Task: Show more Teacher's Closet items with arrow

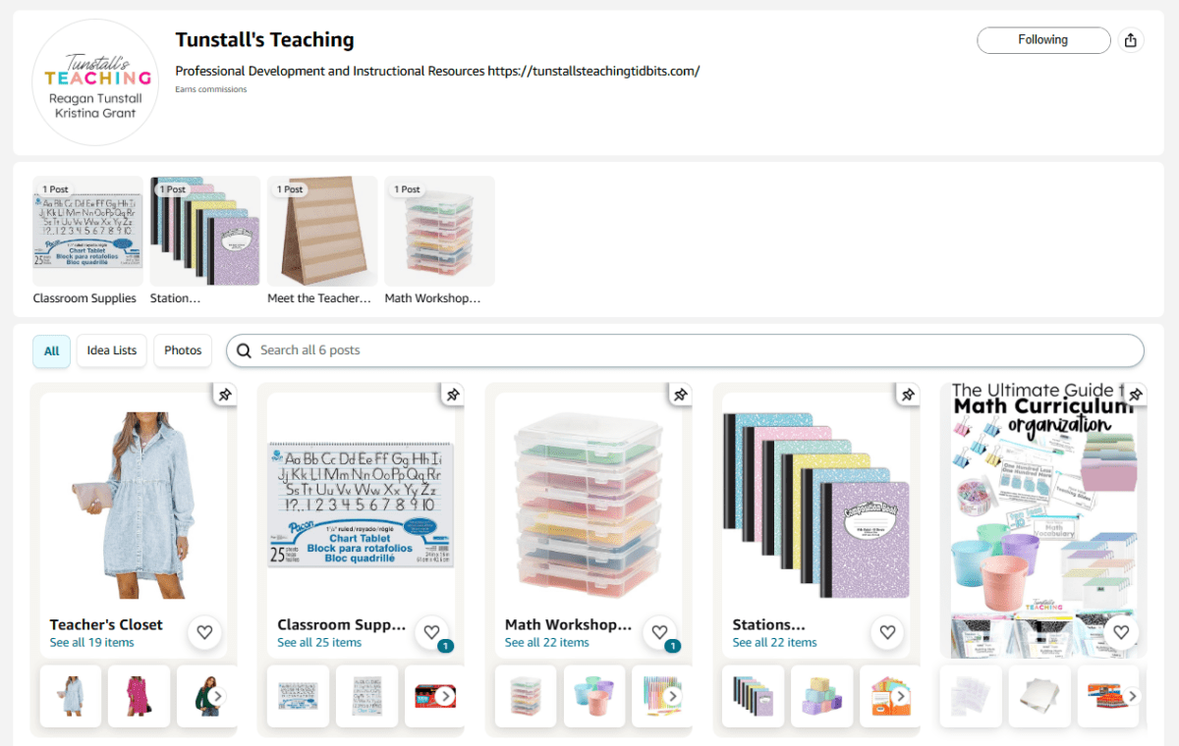Action: click(217, 696)
